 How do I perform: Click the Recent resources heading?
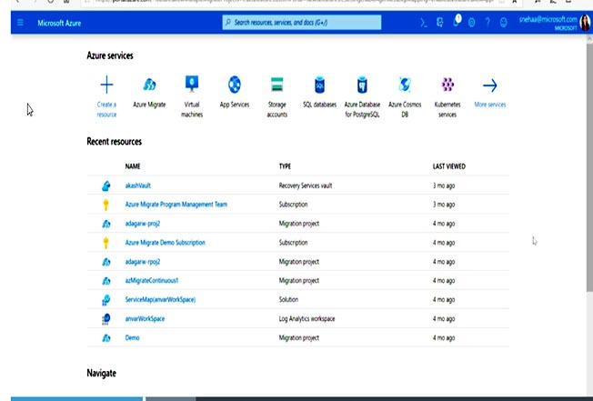pos(115,142)
